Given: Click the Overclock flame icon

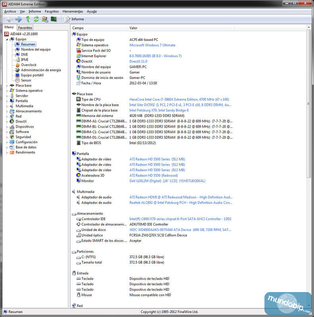Looking at the screenshot, I should click(x=17, y=65).
